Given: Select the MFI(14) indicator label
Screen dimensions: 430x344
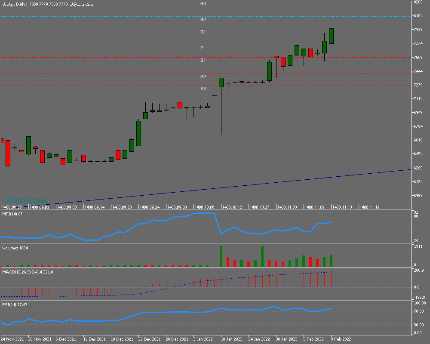Looking at the screenshot, I should (x=12, y=214).
